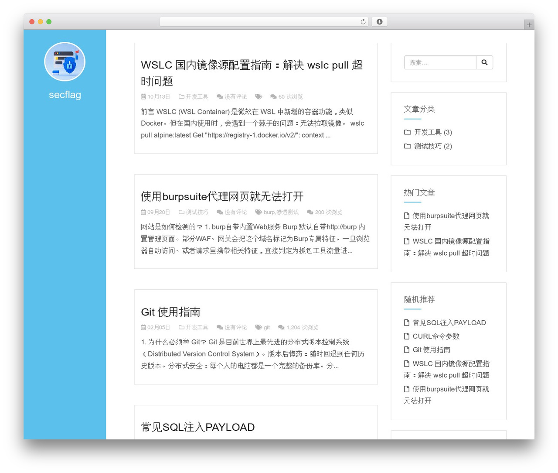Click document icon next to 常见SQL注入PAYLOAD
The width and height of the screenshot is (558, 473).
[407, 323]
